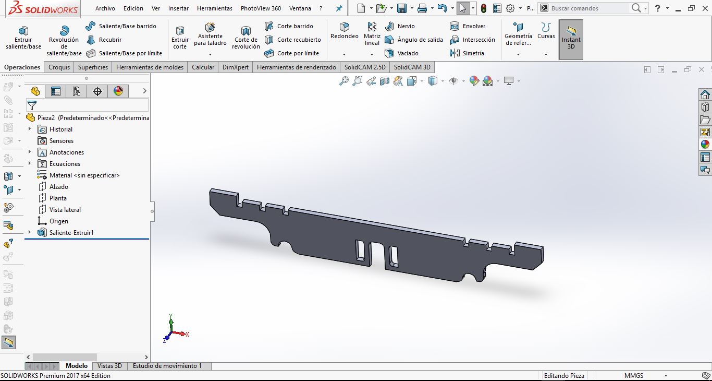Open the Archivo menu
The image size is (712, 381).
(x=105, y=8)
